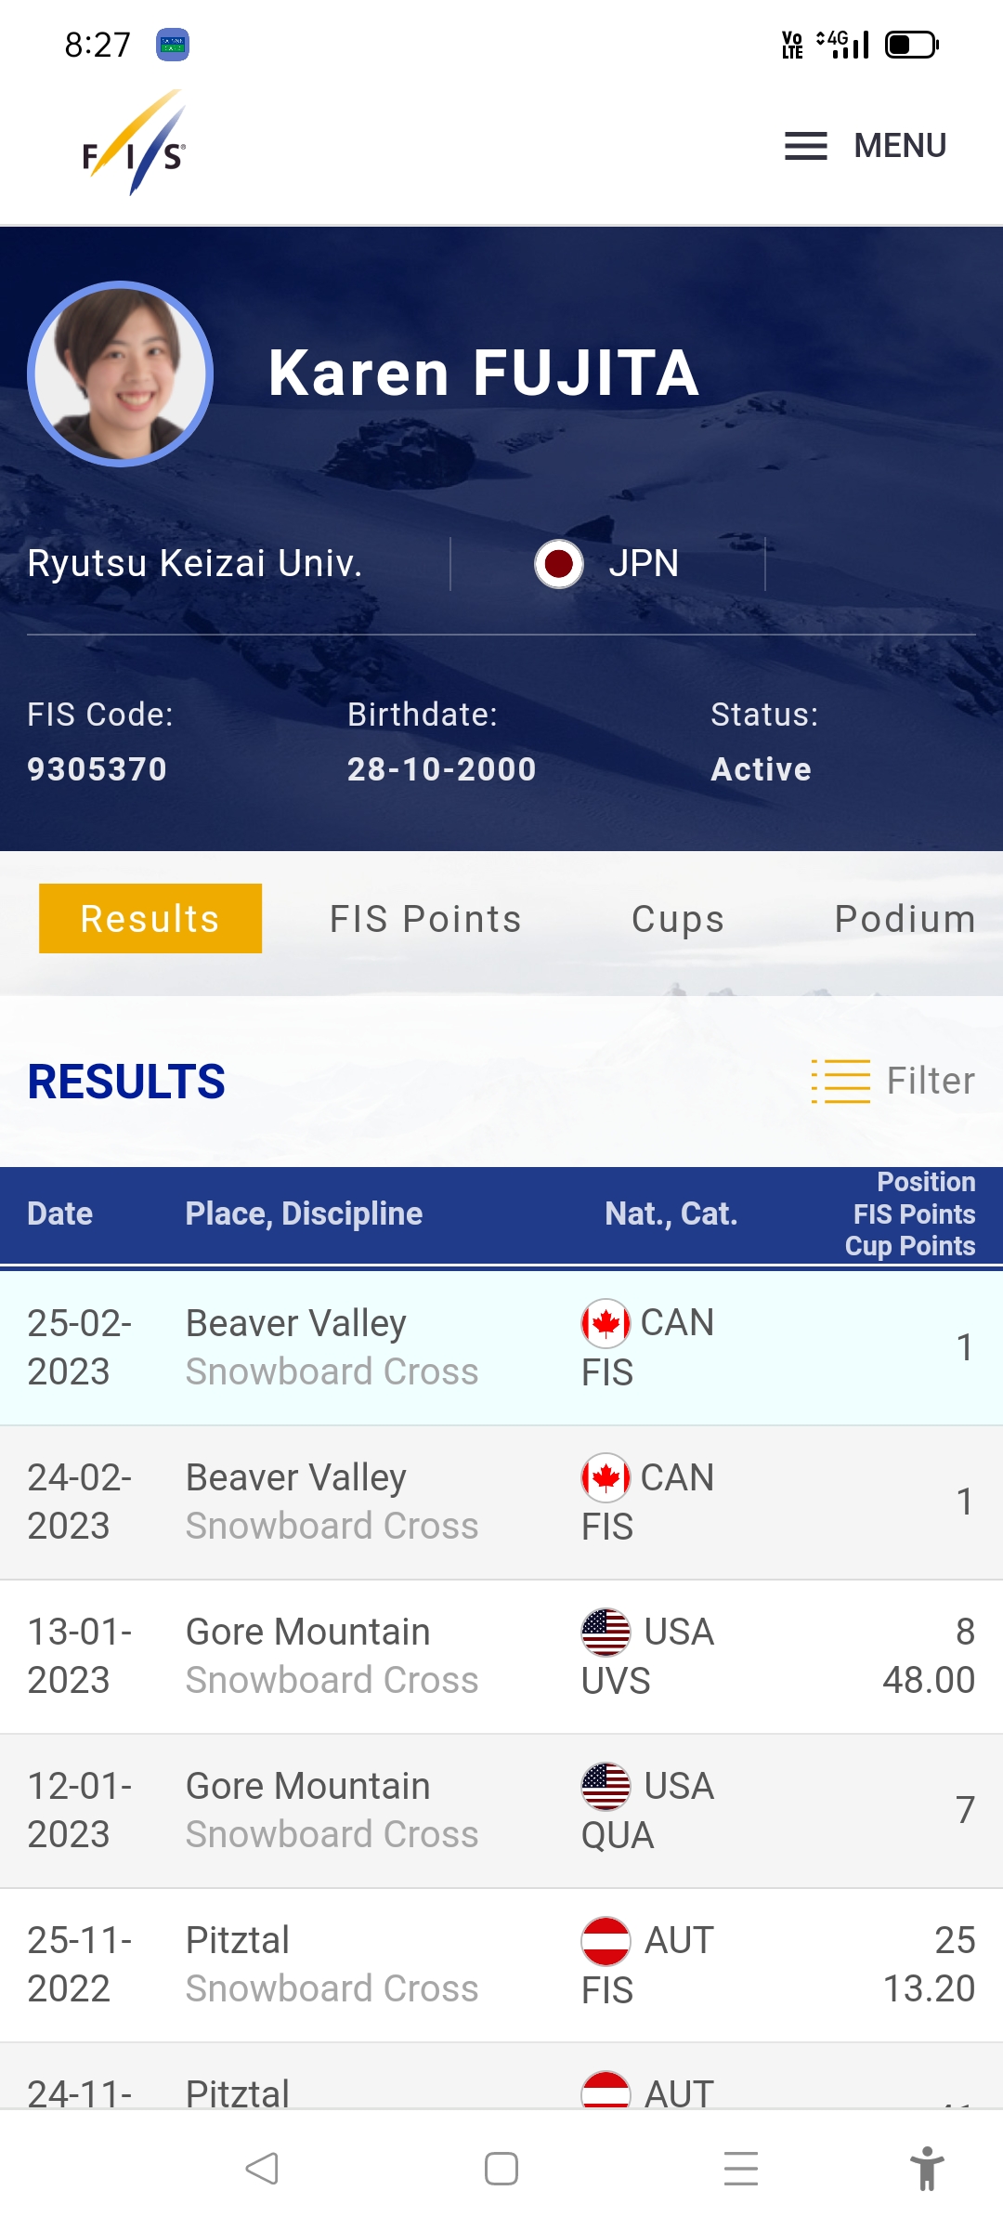Open the results Filter

click(893, 1081)
